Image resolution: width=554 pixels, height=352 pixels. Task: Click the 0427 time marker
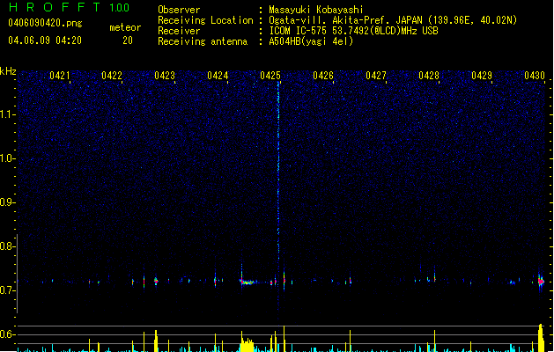[x=376, y=76]
